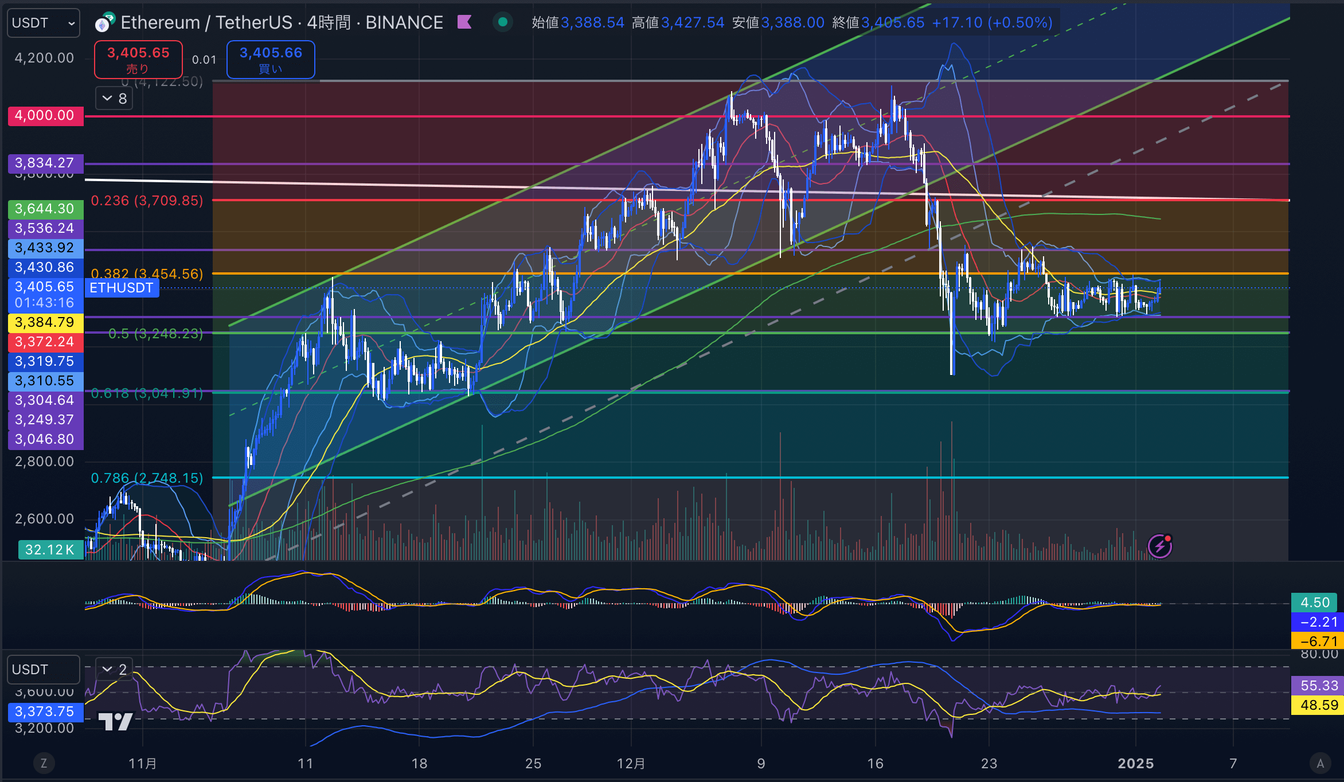This screenshot has height=782, width=1344.
Task: Click the 3,249.37 purple price label
Action: coord(45,420)
